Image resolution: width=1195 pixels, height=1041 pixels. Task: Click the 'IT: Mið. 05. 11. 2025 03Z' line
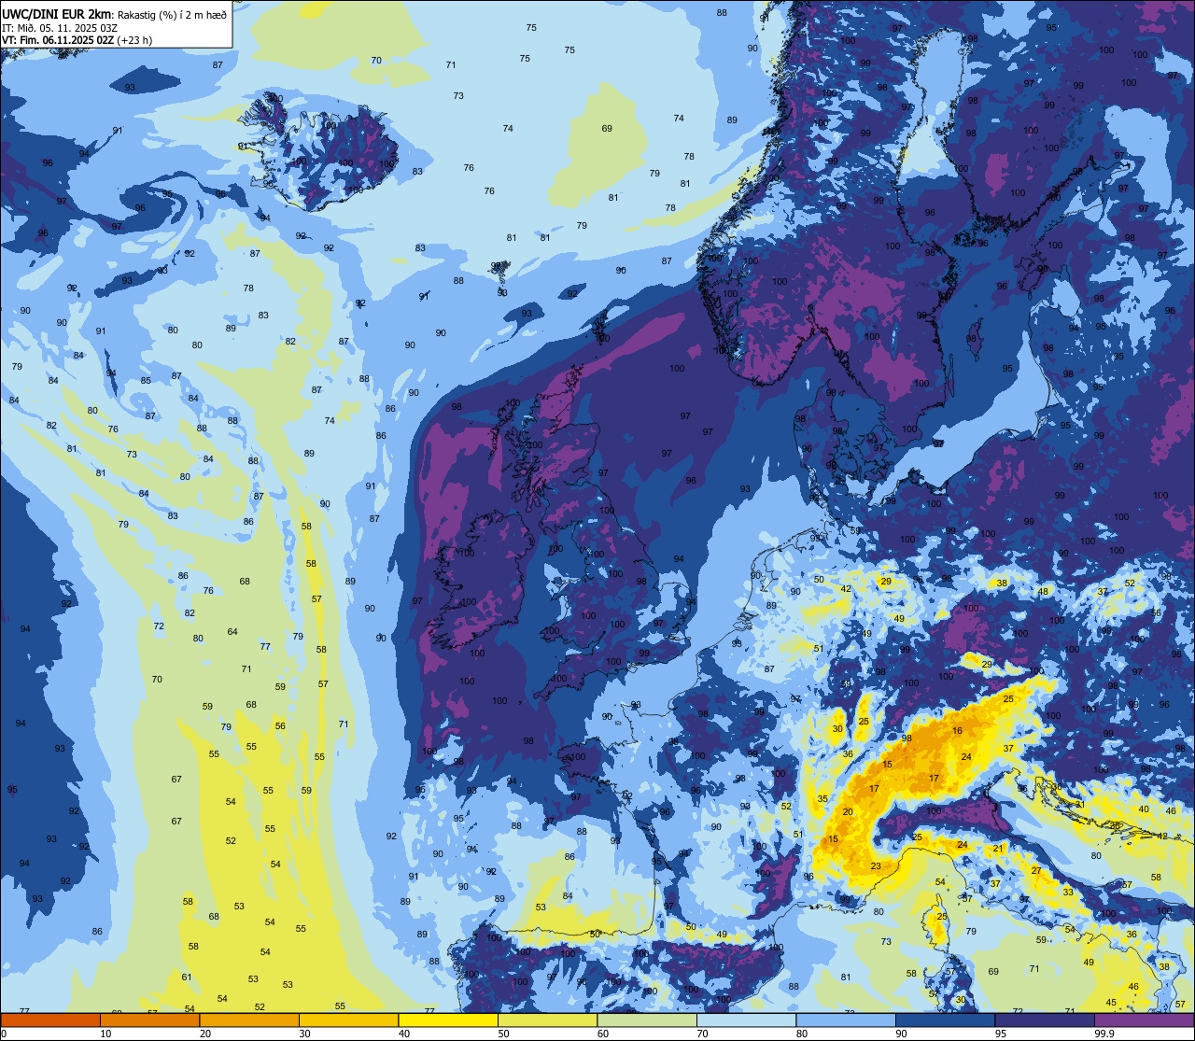coord(60,28)
